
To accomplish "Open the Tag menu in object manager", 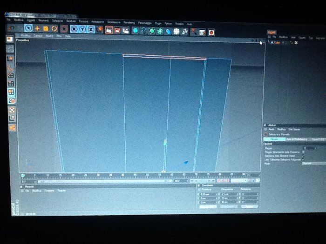I will pyautogui.click(x=311, y=38).
